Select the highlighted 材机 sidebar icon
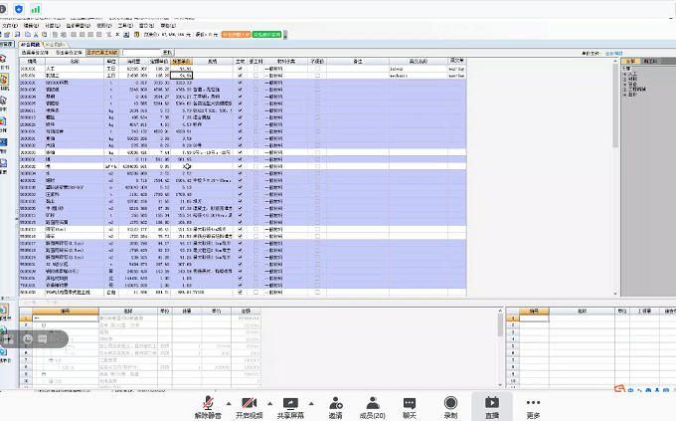Image resolution: width=676 pixels, height=421 pixels. [4, 81]
